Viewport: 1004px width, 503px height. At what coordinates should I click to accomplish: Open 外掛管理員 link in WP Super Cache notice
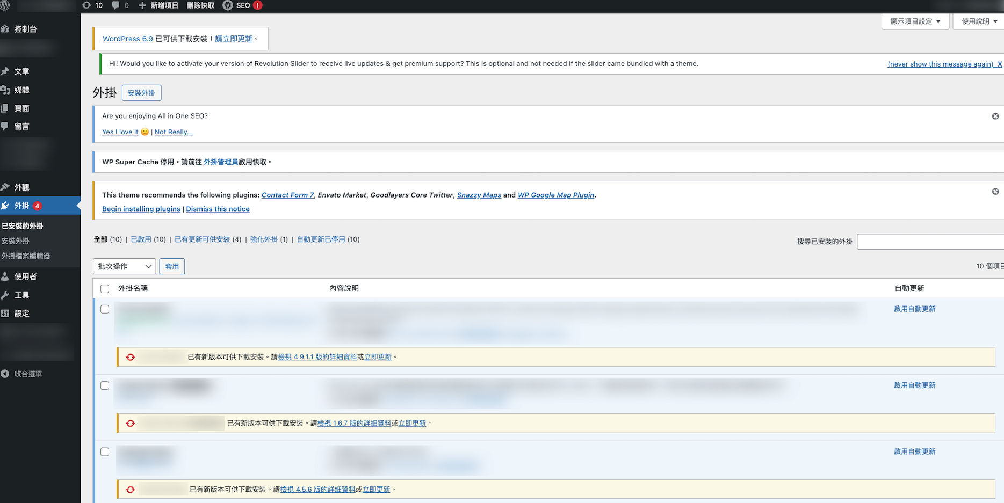pyautogui.click(x=221, y=162)
